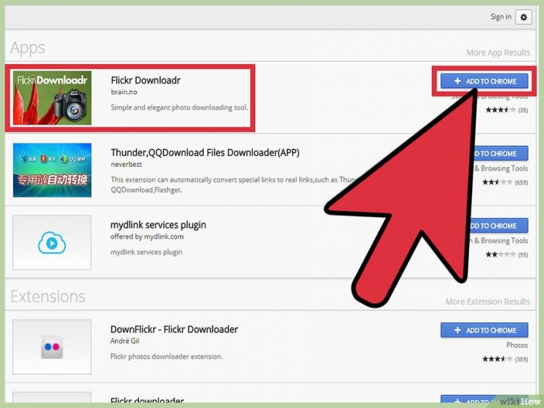Screen dimensions: 544x408
Task: Open the mydlink services plugin title
Action: pos(158,225)
